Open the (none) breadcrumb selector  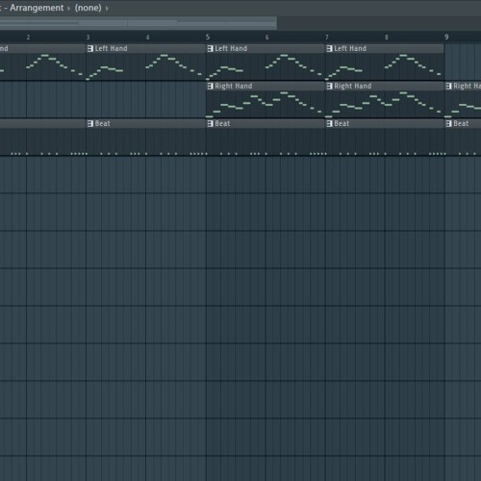point(89,8)
